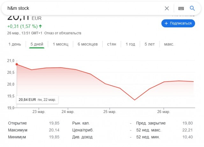Switch chart to 6 месяцев
Viewport: 204px width, 147px height.
[88, 44]
